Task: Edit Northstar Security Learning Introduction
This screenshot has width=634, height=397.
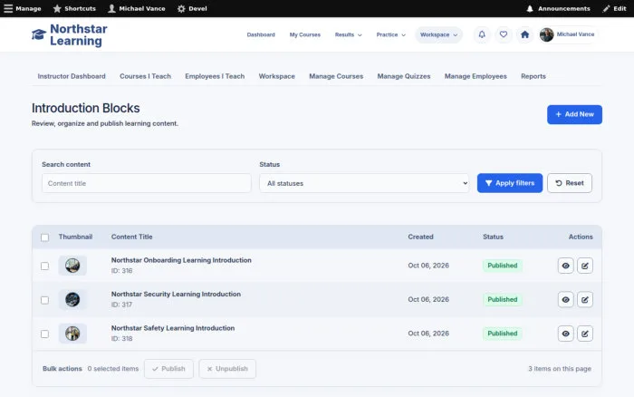Action: (x=585, y=299)
